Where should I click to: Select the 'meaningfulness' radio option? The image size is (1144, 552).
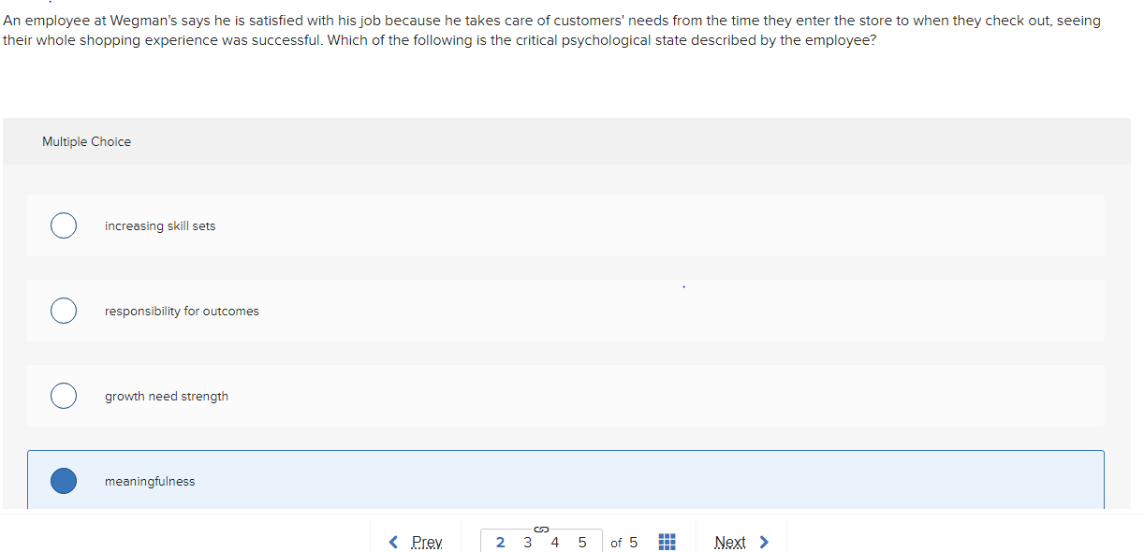tap(64, 481)
